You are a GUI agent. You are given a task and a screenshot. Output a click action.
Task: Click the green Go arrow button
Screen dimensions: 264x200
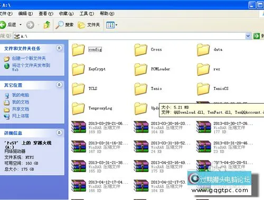tap(257, 36)
